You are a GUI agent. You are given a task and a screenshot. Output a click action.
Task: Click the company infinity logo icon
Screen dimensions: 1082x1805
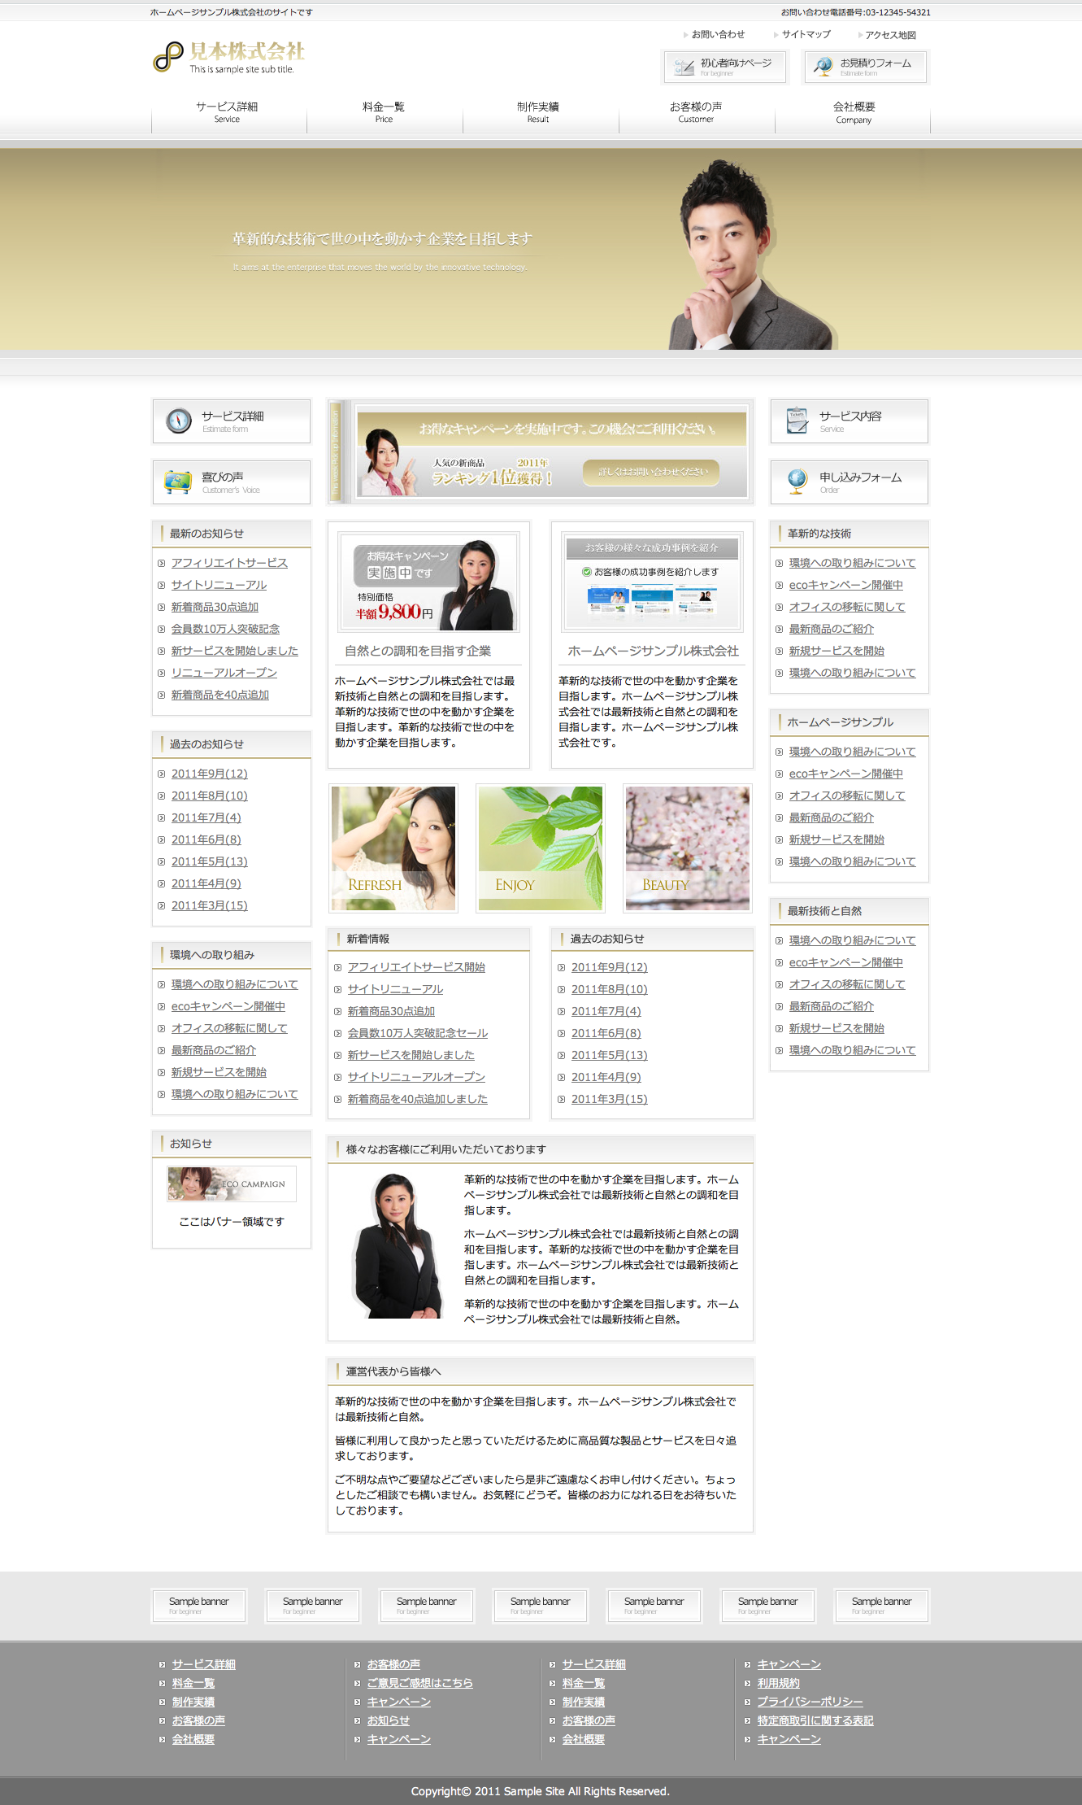tap(168, 56)
